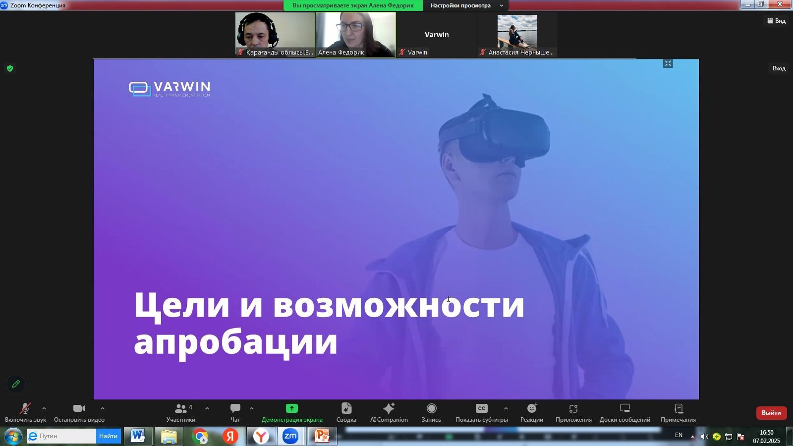Image resolution: width=793 pixels, height=446 pixels.
Task: Open the Настройки просмотра dropdown
Action: (466, 5)
